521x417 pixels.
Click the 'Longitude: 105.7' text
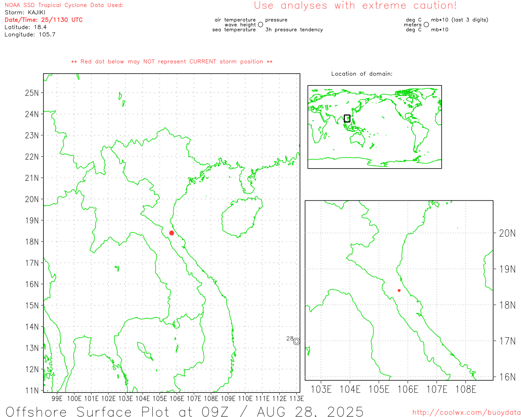[30, 34]
